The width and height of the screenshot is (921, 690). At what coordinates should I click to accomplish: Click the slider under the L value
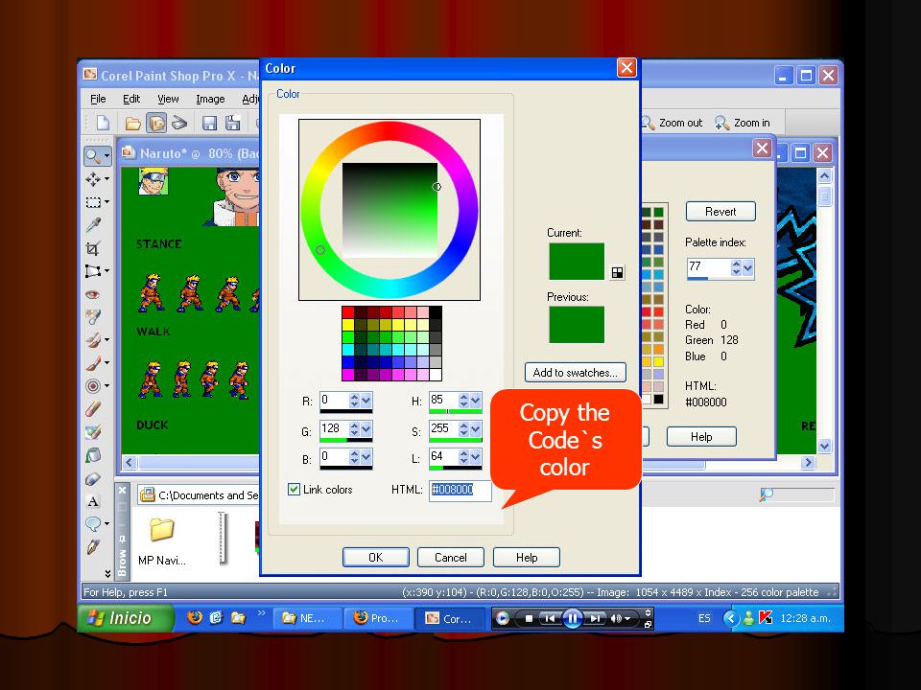pyautogui.click(x=456, y=468)
